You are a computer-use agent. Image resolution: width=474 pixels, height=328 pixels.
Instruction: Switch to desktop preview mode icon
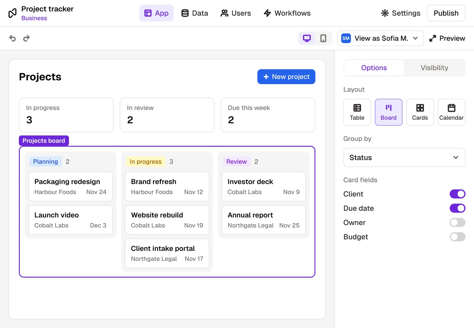307,38
